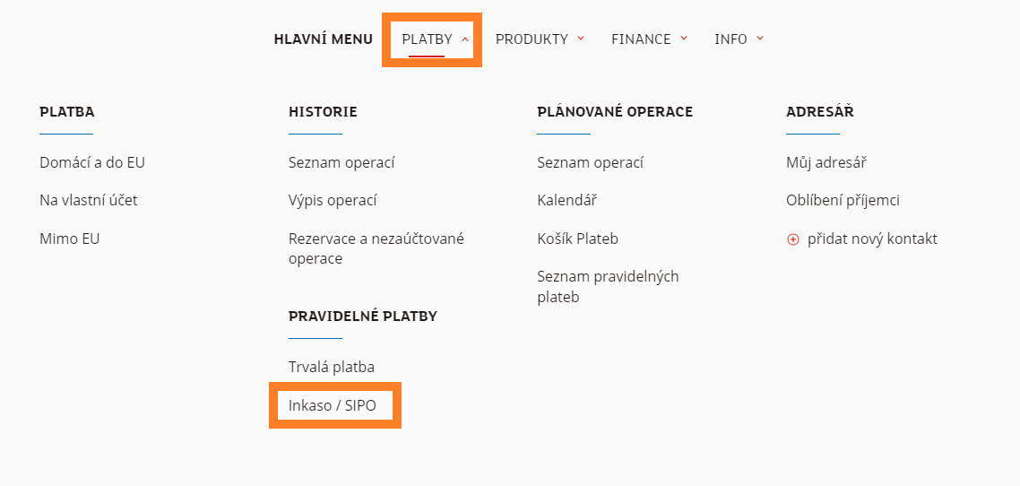
Task: Open the HLAVNÍ MENU item
Action: point(323,39)
